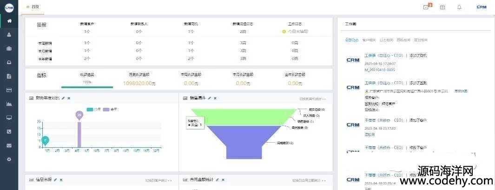The width and height of the screenshot is (495, 190).
Task: Click the switch-statistics link in 信息来源 header
Action: [x=158, y=181]
